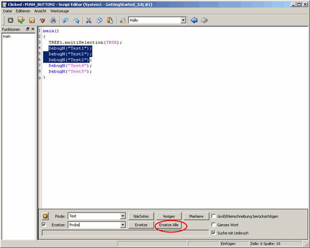This screenshot has height=248, width=310.
Task: Click the main() line in the editor
Action: coord(51,31)
